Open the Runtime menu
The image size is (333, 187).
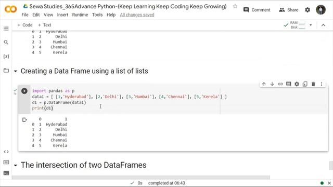pos(80,15)
